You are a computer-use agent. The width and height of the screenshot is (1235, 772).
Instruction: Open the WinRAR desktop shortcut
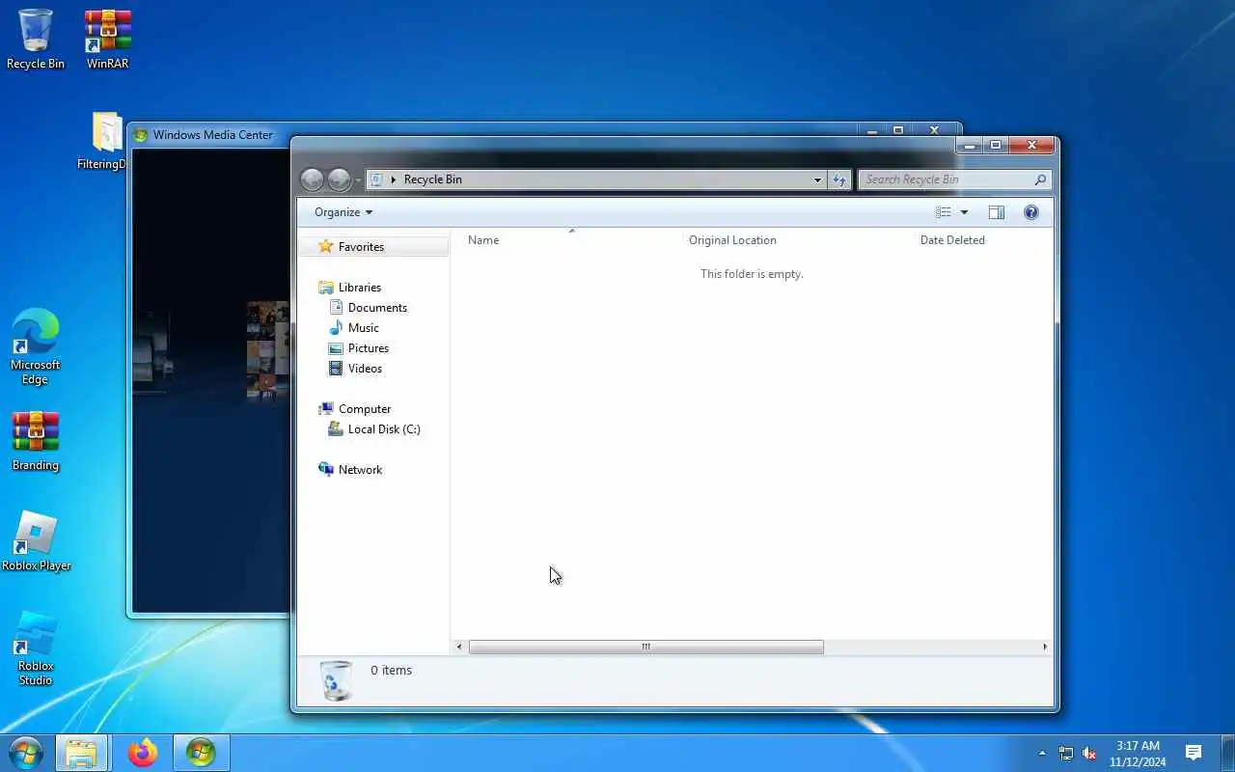tap(107, 39)
